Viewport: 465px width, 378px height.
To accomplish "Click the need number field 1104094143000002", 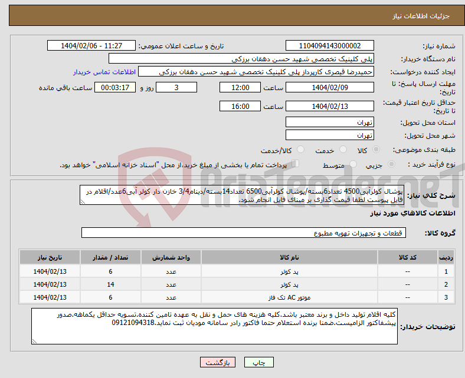I will (329, 45).
